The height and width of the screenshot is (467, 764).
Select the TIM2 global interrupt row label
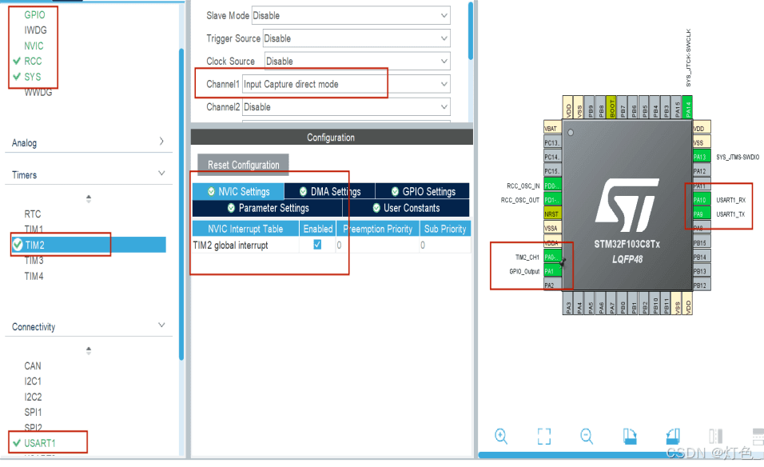pyautogui.click(x=230, y=245)
